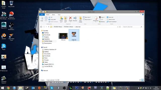Image resolution: width=161 pixels, height=90 pixels.
Task: Click the Search video test field
Action: [x=132, y=27]
